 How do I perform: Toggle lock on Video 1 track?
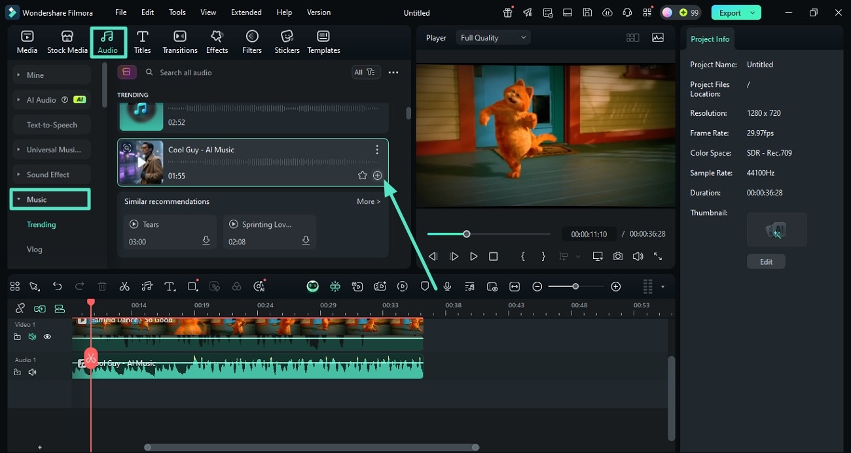click(x=18, y=337)
